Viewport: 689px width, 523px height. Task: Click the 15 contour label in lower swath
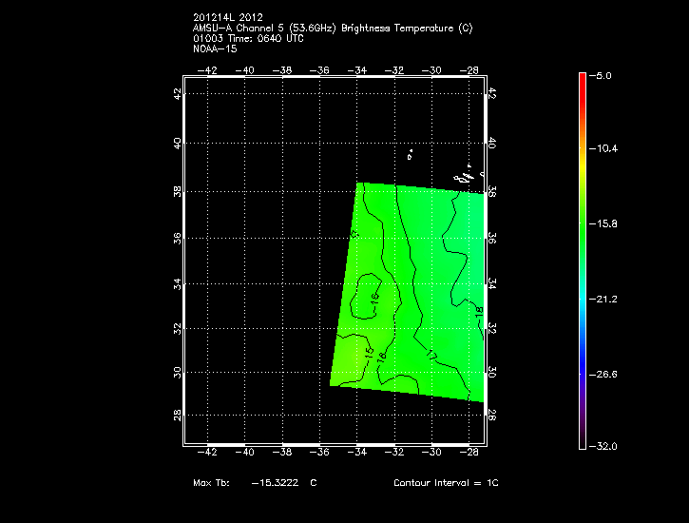[369, 354]
